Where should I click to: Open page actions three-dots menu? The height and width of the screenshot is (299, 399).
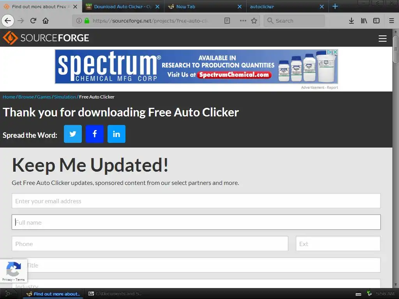pyautogui.click(x=243, y=21)
